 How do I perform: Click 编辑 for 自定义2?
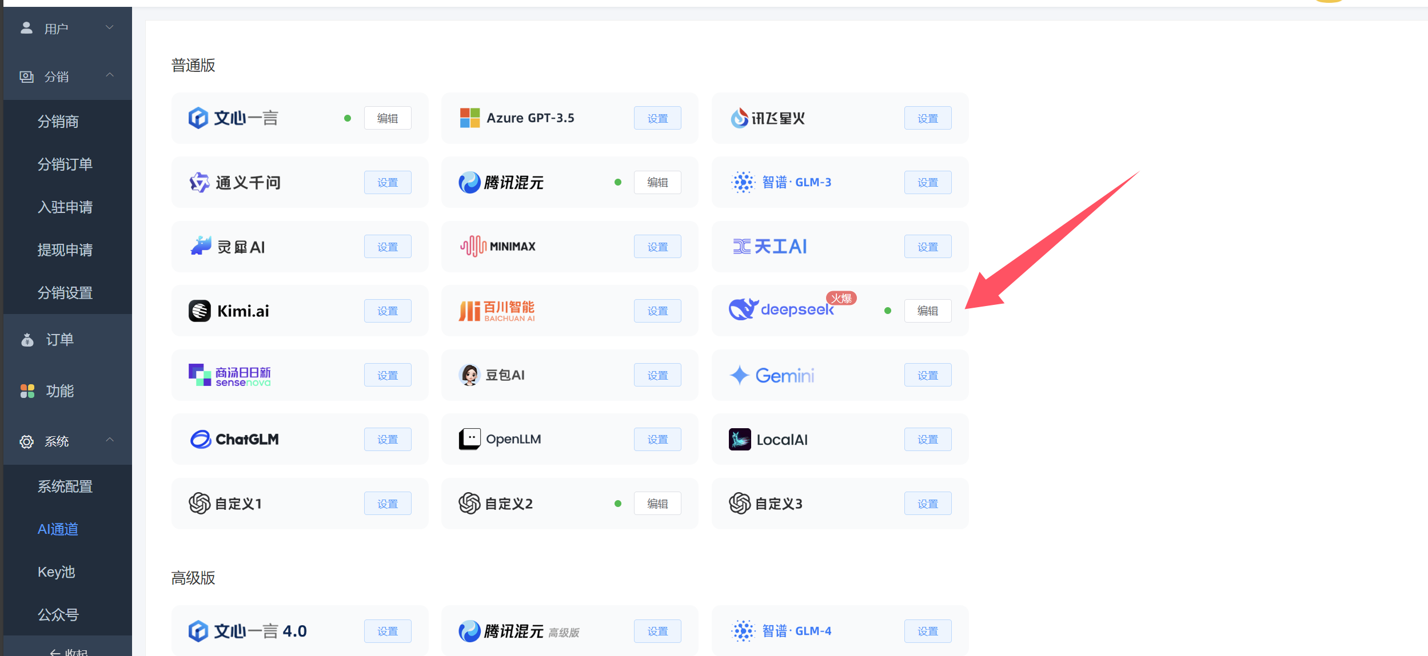pos(657,504)
